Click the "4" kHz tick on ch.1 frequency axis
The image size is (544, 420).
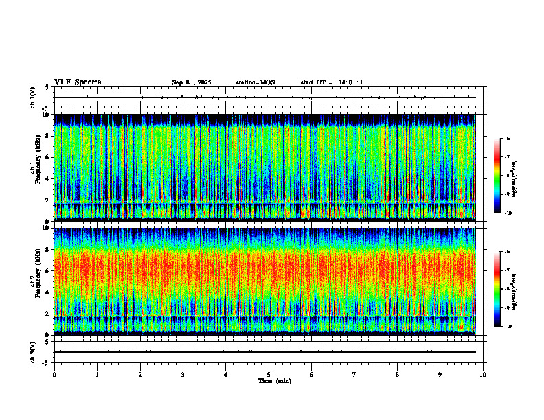(x=47, y=179)
